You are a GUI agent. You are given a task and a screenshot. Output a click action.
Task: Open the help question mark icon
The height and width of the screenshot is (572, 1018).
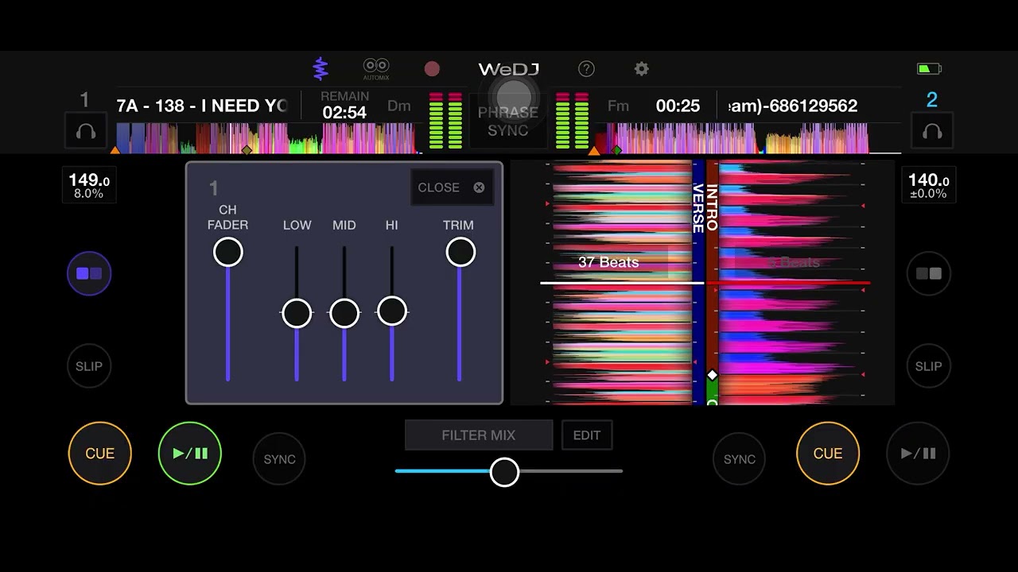586,69
